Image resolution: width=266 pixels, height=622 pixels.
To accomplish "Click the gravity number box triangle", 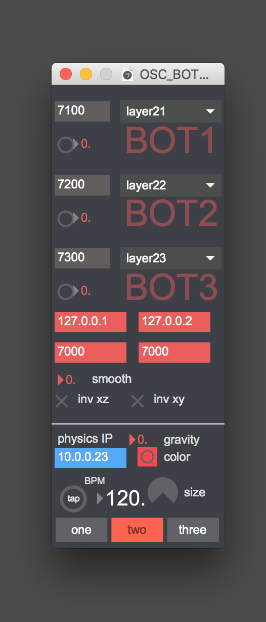I will click(x=133, y=439).
